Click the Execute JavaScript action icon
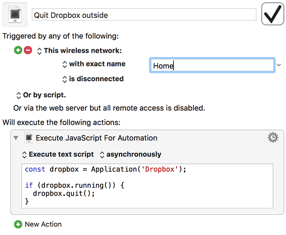This screenshot has width=286, height=235. 29,138
